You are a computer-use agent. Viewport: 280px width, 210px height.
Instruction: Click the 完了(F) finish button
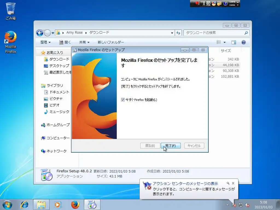click(171, 145)
